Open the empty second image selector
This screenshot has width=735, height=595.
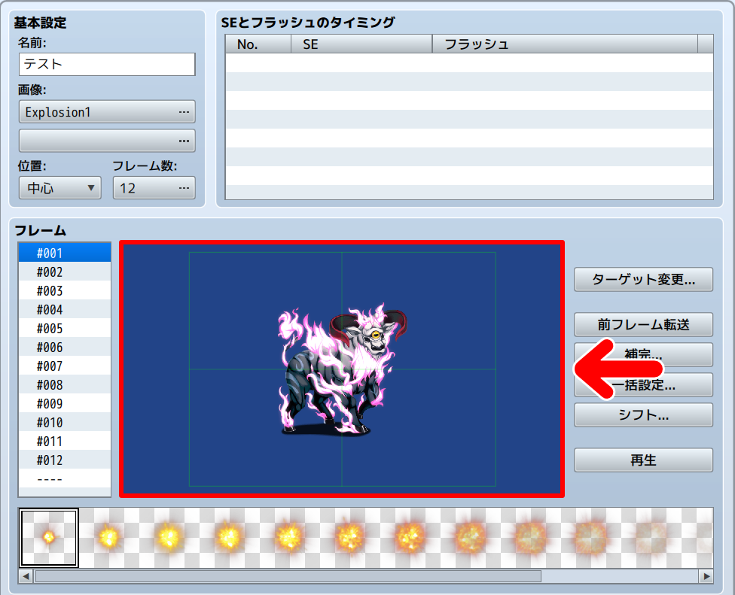click(x=107, y=141)
